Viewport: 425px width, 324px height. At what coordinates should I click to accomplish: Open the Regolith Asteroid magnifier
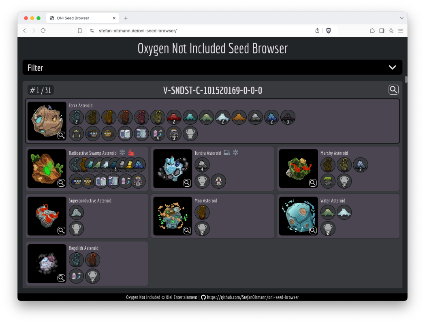pos(61,278)
